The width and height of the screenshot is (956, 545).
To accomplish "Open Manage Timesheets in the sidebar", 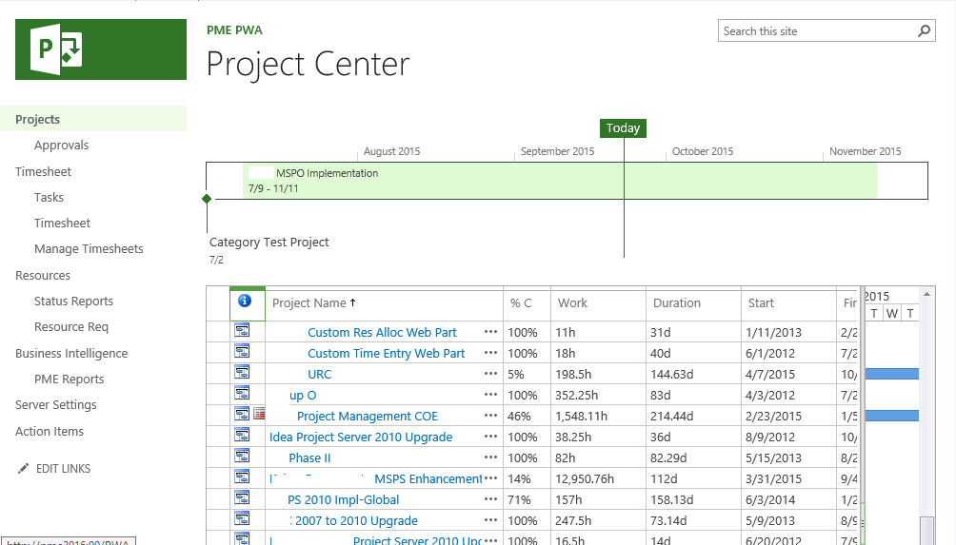I will pyautogui.click(x=89, y=248).
